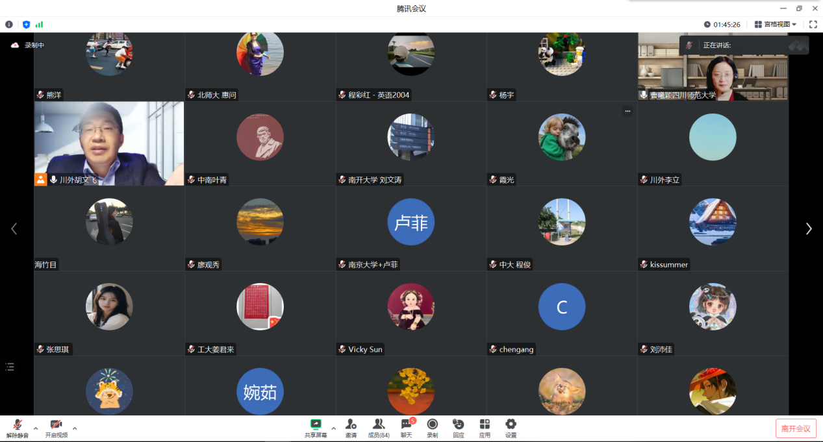Select 川外胡文飞 video tile
This screenshot has height=442, width=823.
pyautogui.click(x=109, y=143)
